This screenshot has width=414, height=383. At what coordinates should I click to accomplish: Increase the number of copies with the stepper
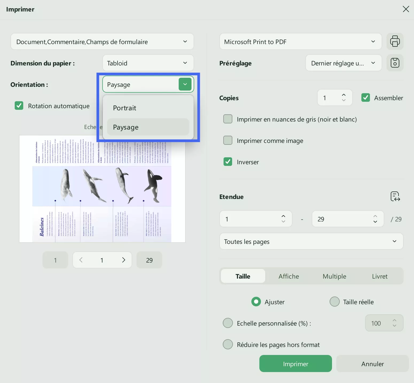(x=344, y=95)
